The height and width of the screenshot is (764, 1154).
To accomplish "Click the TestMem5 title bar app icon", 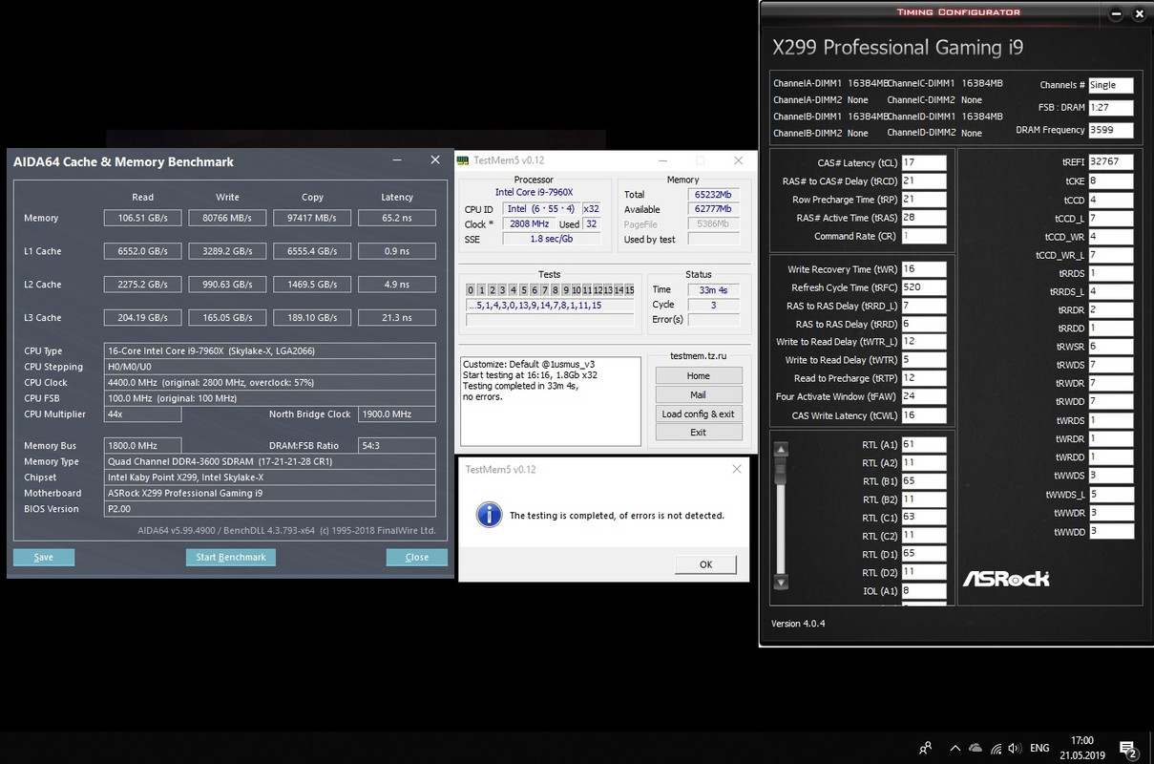I will 463,160.
